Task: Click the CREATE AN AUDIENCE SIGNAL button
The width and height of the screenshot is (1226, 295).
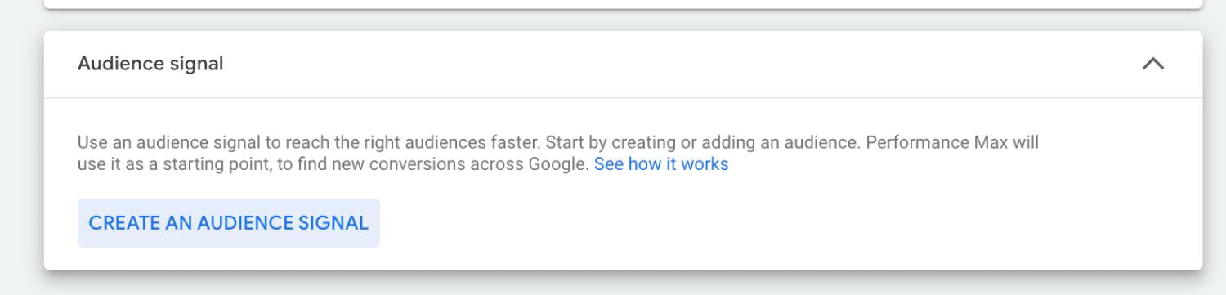Action: [x=229, y=223]
